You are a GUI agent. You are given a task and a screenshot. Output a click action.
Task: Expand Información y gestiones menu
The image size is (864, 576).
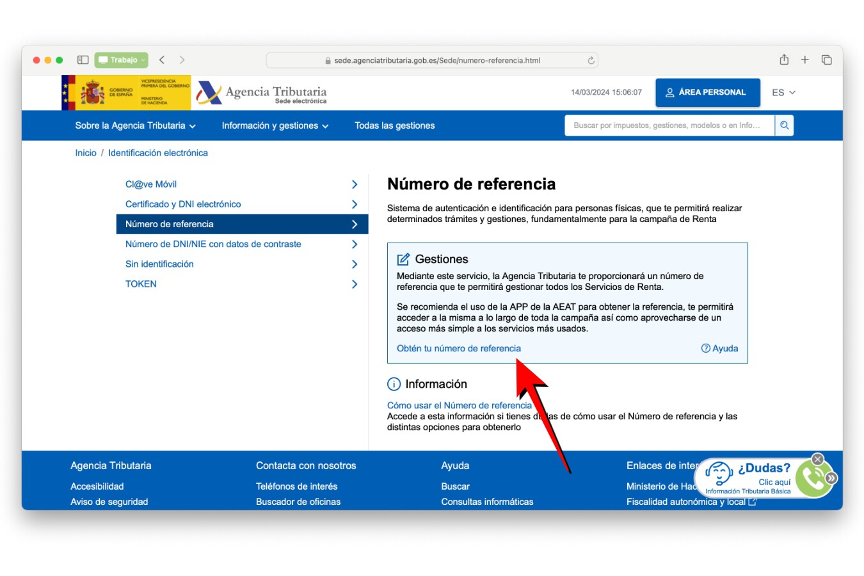275,126
